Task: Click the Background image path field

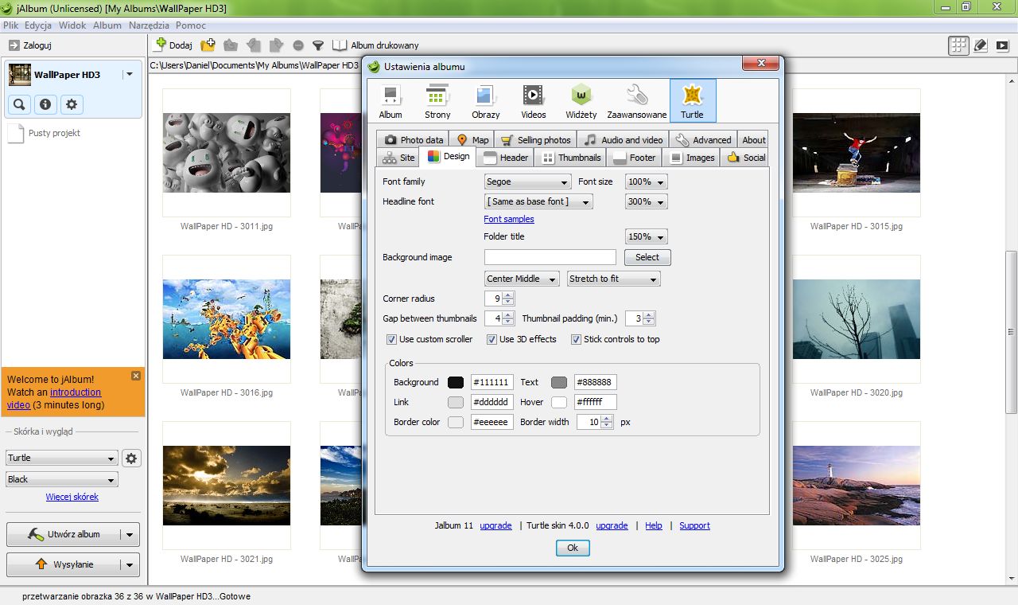Action: pos(550,257)
